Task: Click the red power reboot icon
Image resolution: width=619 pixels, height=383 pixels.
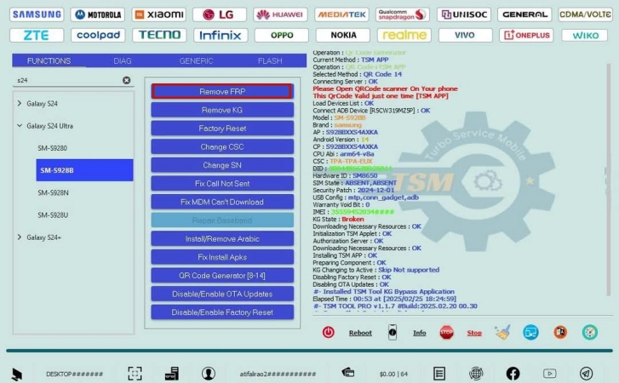Action: [329, 333]
